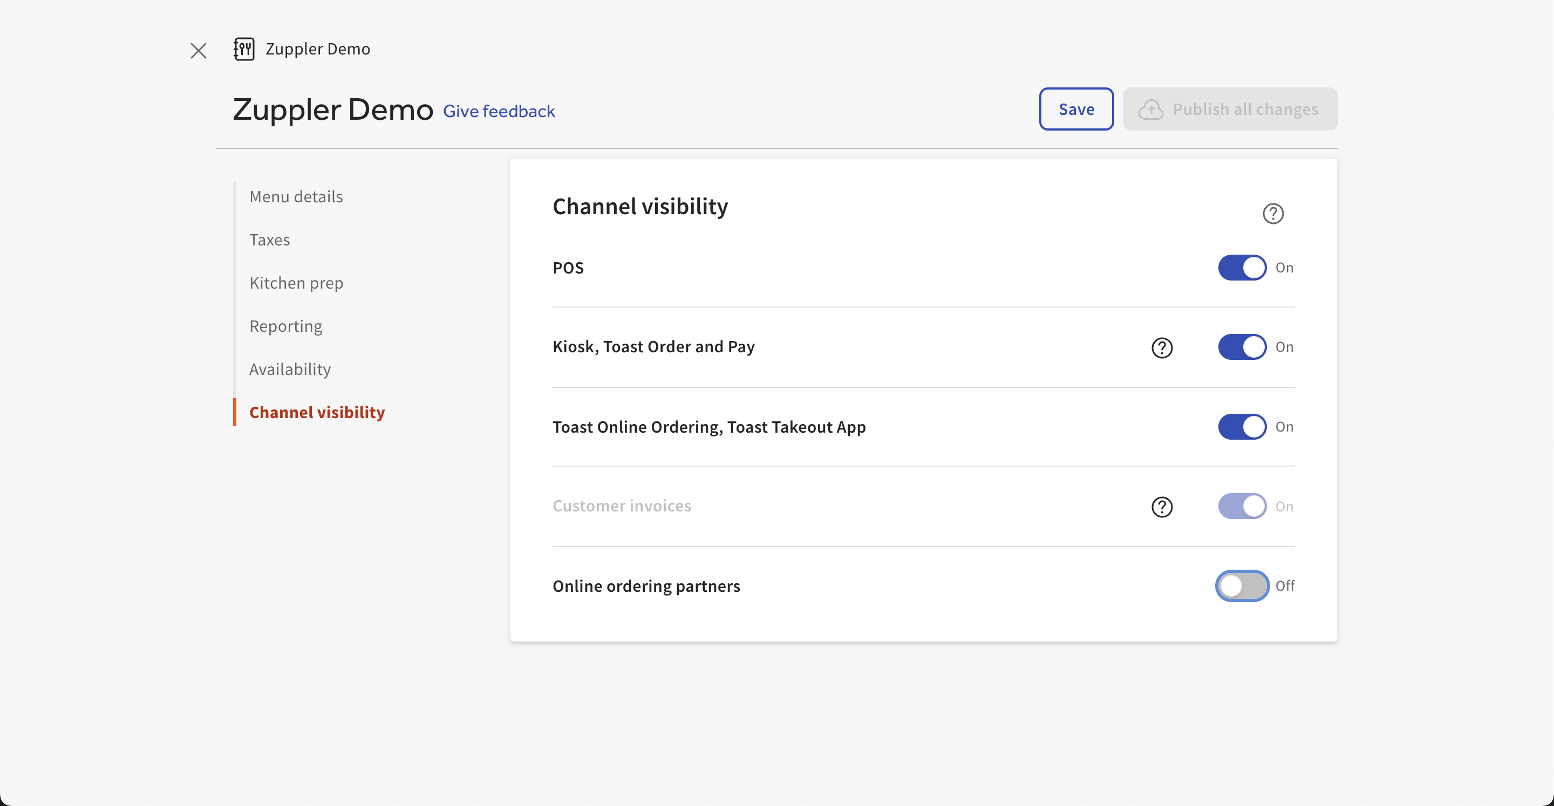The height and width of the screenshot is (806, 1554).
Task: Open help for Customer invoices
Action: point(1162,507)
